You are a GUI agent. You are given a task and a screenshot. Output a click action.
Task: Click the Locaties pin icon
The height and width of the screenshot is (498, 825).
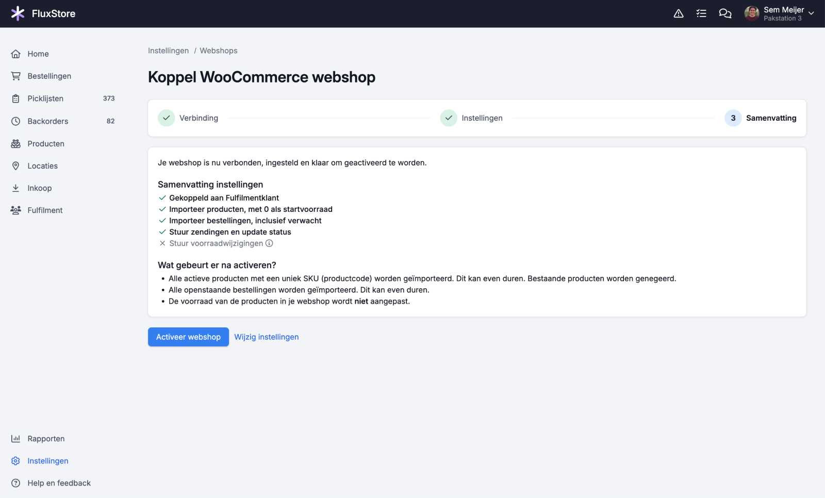(16, 166)
